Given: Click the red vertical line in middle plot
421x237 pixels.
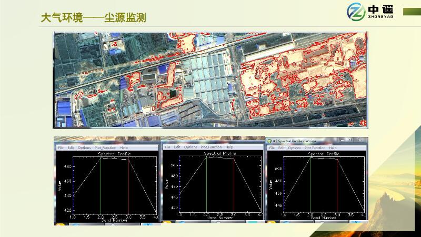Looking at the screenshot, I should coord(234,184).
